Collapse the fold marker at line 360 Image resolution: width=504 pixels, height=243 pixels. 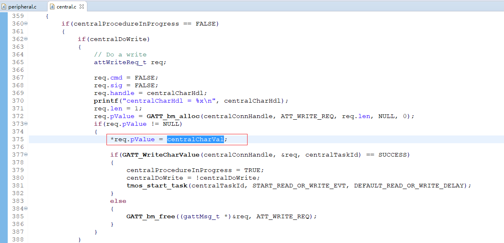26,24
